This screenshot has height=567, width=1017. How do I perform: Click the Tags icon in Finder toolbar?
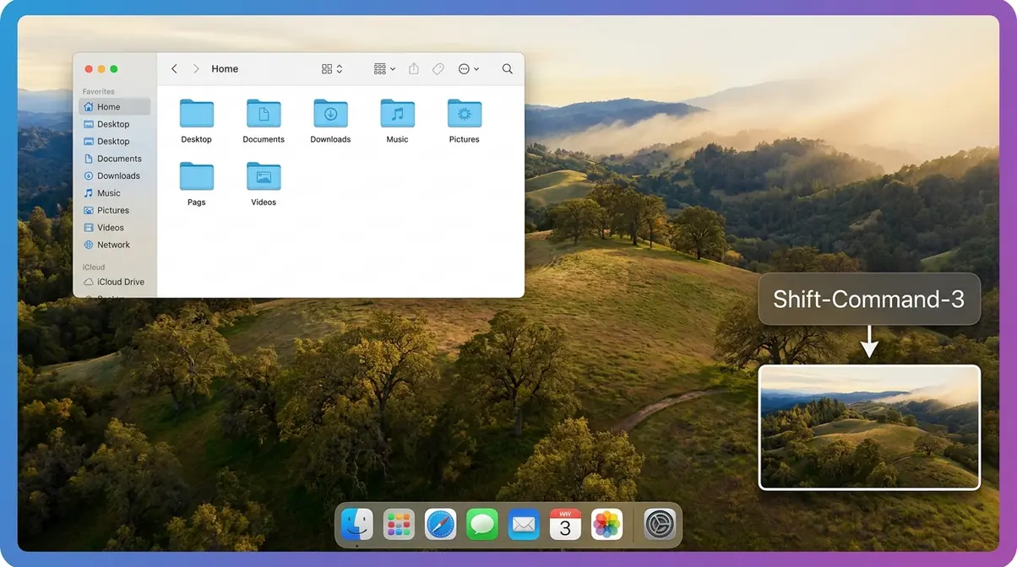[438, 69]
